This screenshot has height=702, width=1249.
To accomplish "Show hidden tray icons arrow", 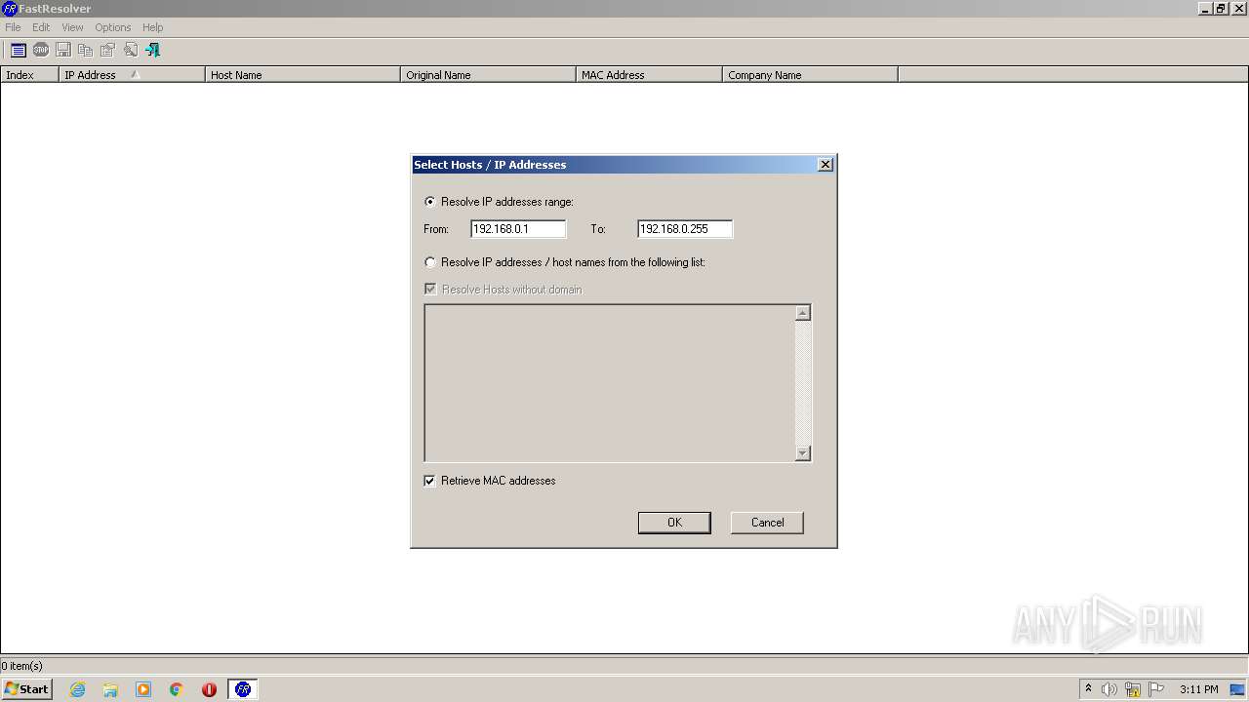I will click(1088, 689).
